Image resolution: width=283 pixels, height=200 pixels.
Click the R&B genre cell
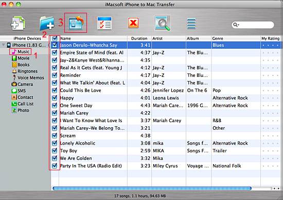tap(217, 121)
